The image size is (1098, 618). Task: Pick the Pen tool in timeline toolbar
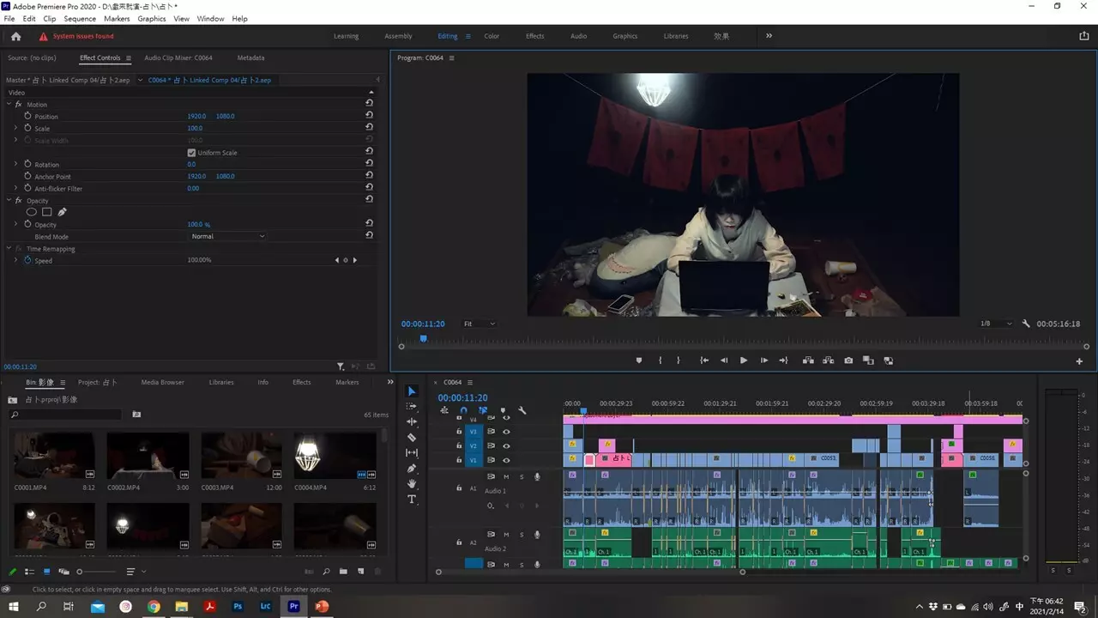click(x=412, y=469)
